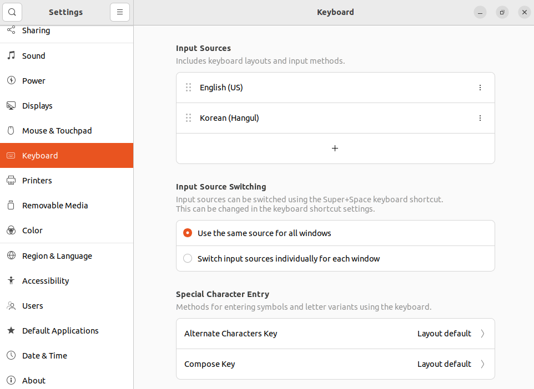Viewport: 534px width, 389px height.
Task: Click the Displays monitor icon
Action: tap(11, 105)
